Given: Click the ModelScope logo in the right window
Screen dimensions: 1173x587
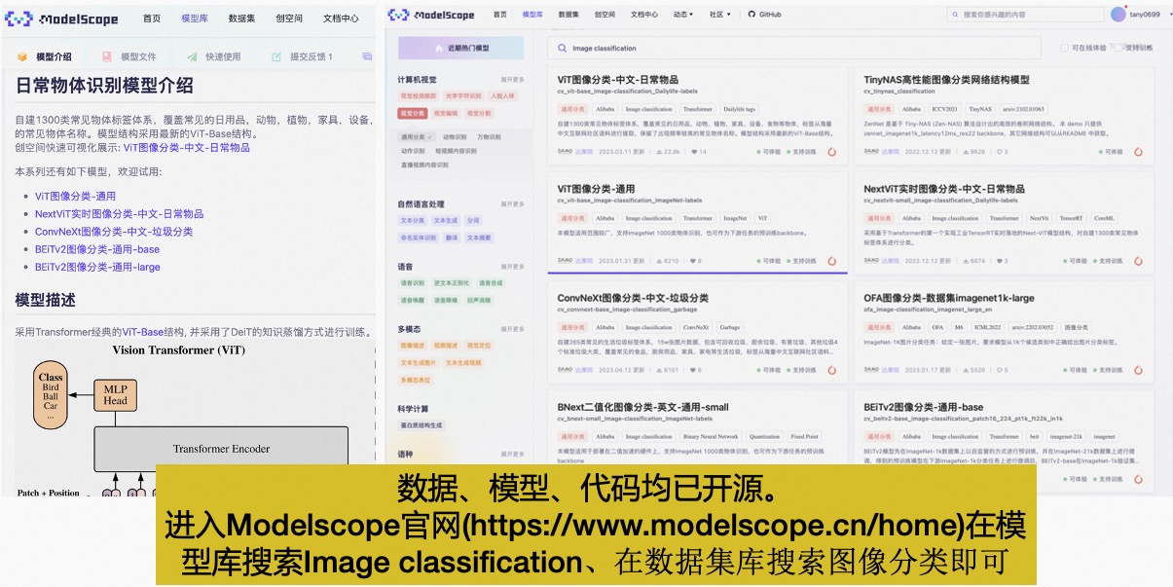Looking at the screenshot, I should tap(431, 15).
